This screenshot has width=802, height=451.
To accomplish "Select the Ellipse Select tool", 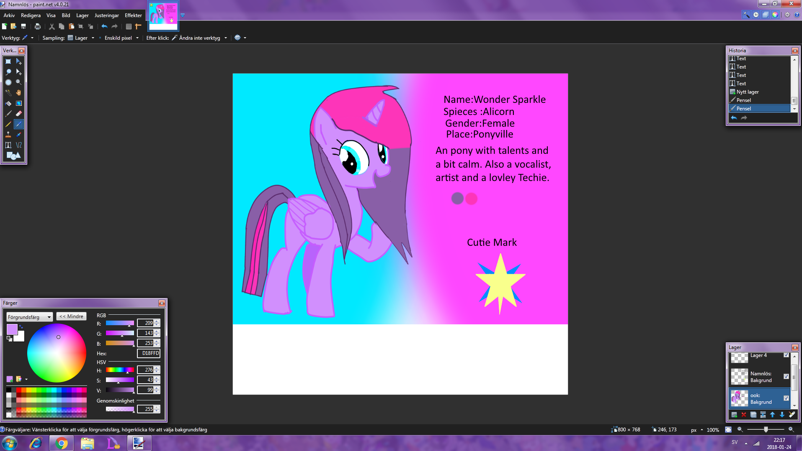I will click(x=8, y=82).
